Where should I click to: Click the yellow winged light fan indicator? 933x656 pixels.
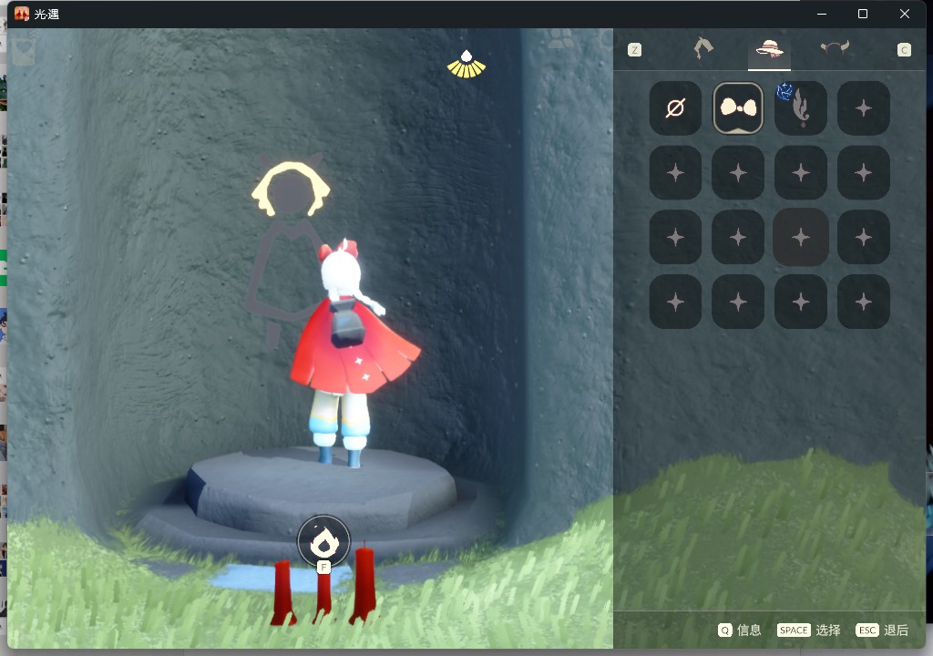pyautogui.click(x=466, y=65)
